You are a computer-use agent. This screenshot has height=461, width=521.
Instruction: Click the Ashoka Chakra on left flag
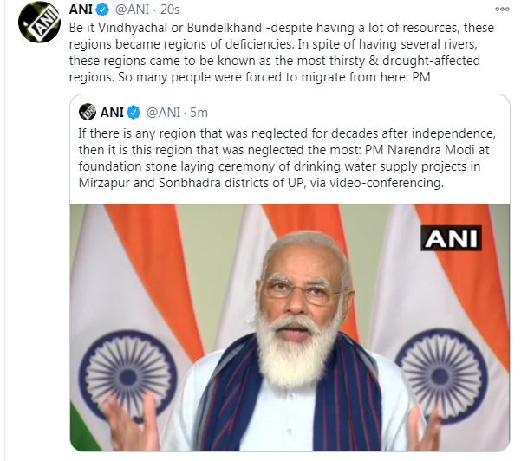(128, 375)
